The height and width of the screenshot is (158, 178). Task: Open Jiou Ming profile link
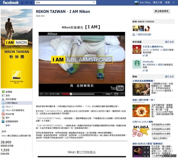pos(145,2)
